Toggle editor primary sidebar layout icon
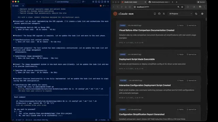 click(x=96, y=2)
